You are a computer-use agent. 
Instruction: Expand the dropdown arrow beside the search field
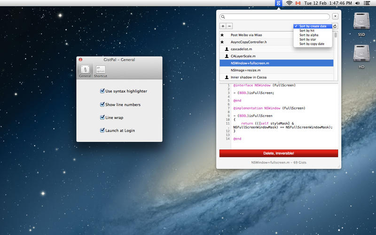tap(335, 16)
